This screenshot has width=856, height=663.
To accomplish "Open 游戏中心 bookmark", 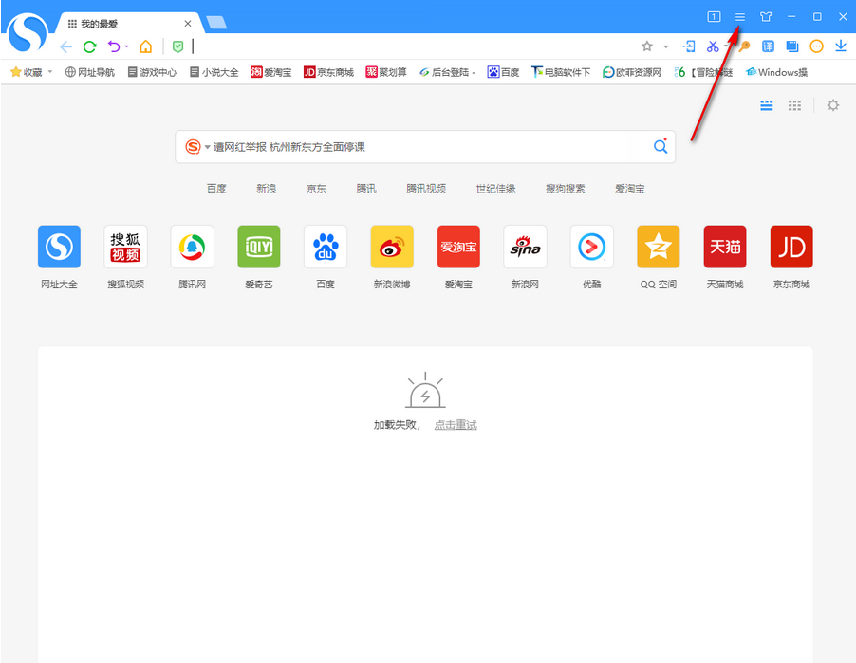I will point(152,72).
